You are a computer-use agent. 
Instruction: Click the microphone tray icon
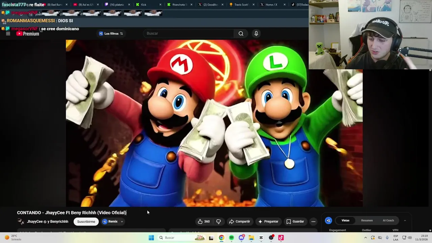pyautogui.click(x=387, y=238)
